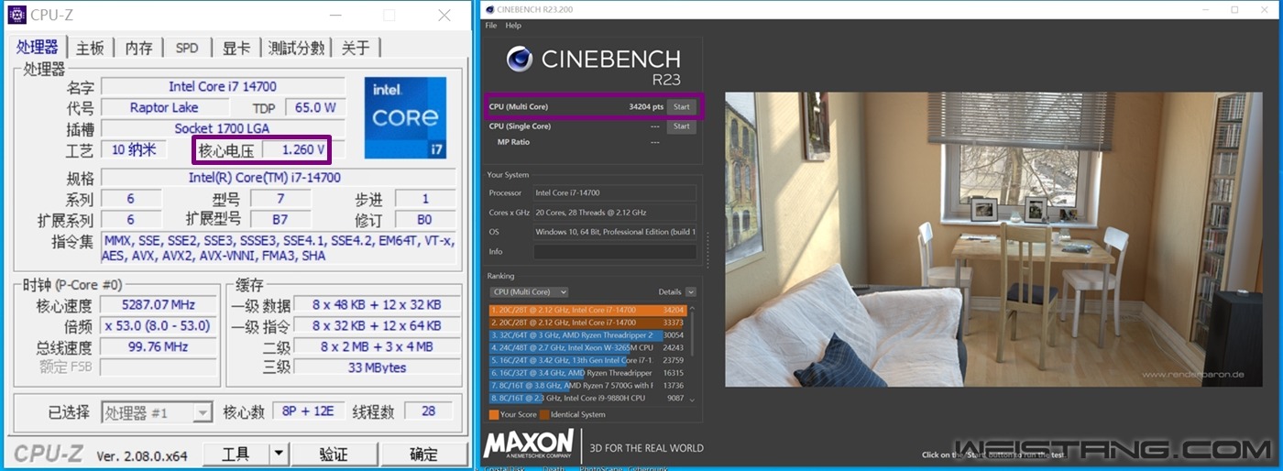Screen dimensions: 1283x471
Task: Click the core speed value 5287.07 MHz
Action: 159,305
